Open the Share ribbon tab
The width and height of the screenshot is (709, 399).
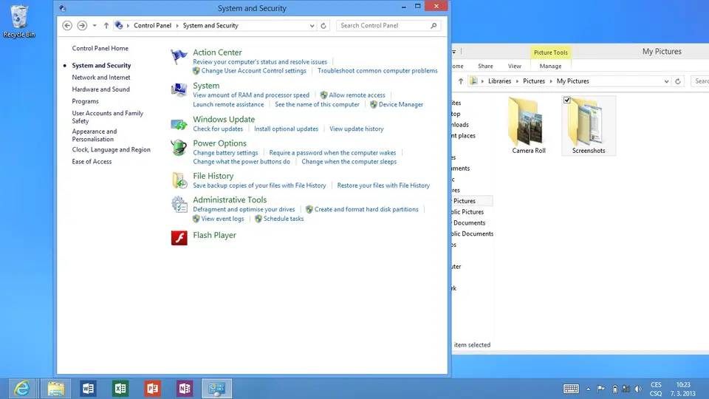(485, 66)
